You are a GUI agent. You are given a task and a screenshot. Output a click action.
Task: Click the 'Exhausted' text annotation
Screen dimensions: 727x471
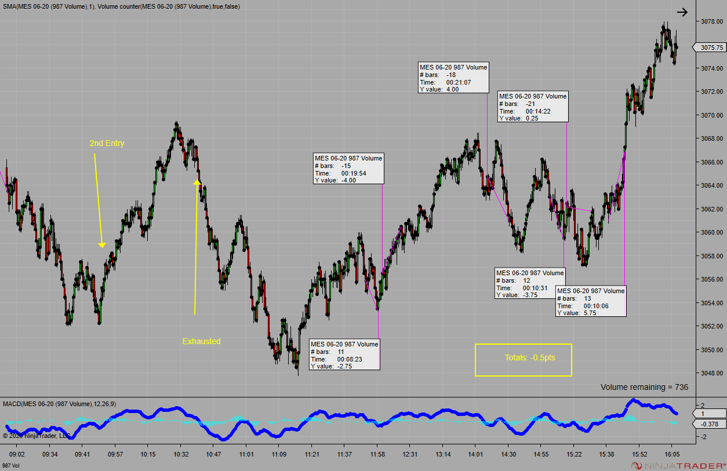pos(201,341)
